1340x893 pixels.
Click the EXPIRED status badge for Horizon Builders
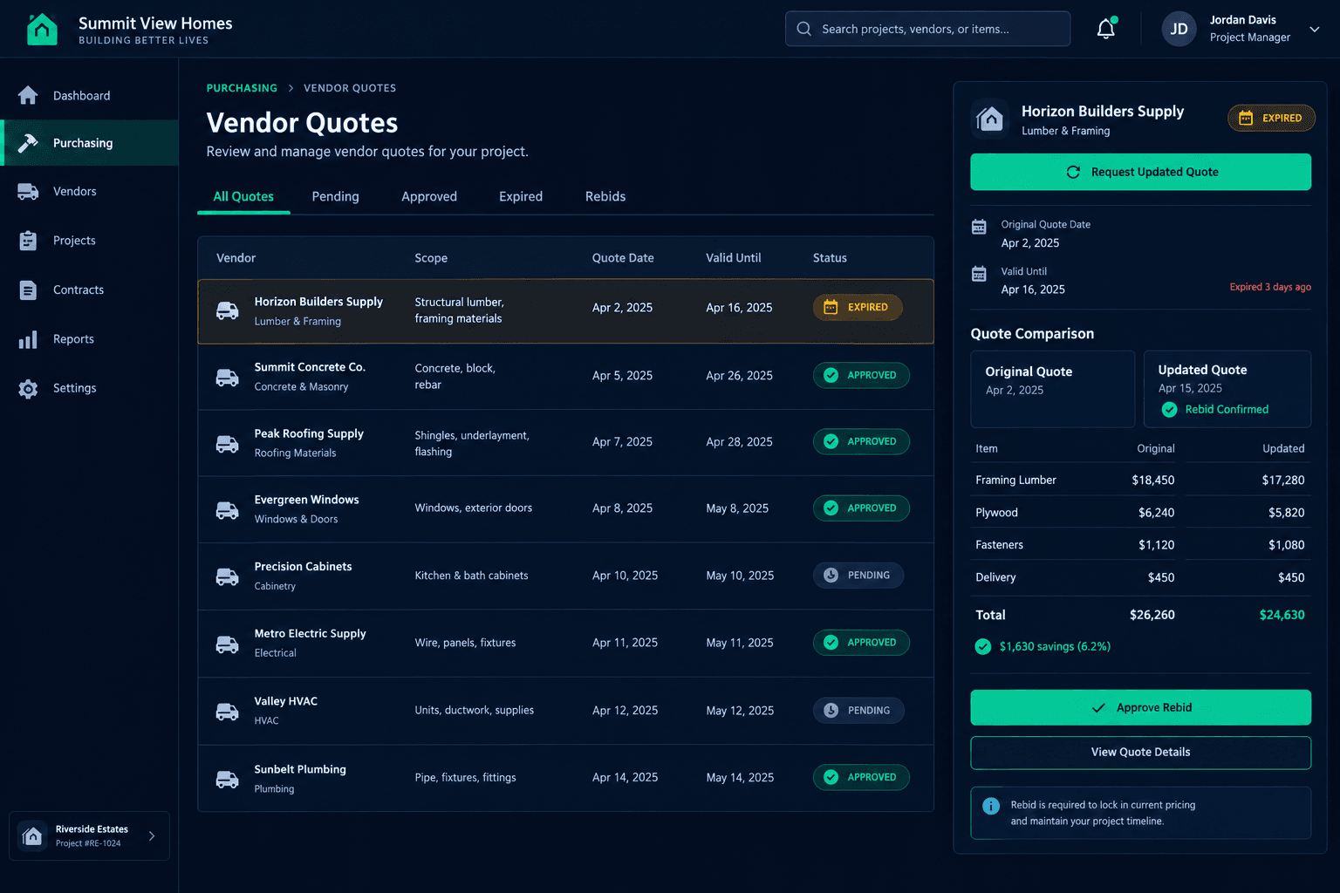click(x=858, y=307)
